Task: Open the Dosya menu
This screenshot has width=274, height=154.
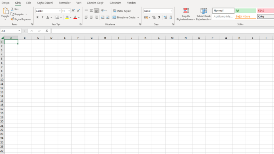Action: 5,3
